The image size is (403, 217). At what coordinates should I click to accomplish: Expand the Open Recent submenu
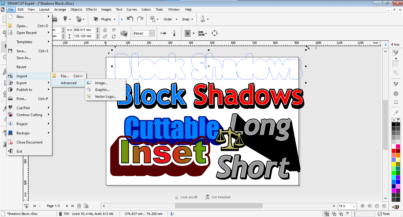29,33
